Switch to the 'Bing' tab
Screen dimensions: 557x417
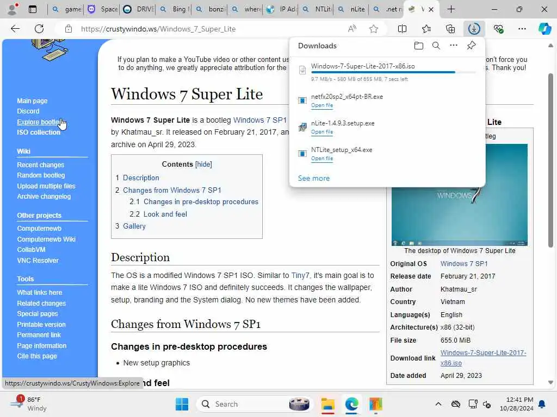174,9
